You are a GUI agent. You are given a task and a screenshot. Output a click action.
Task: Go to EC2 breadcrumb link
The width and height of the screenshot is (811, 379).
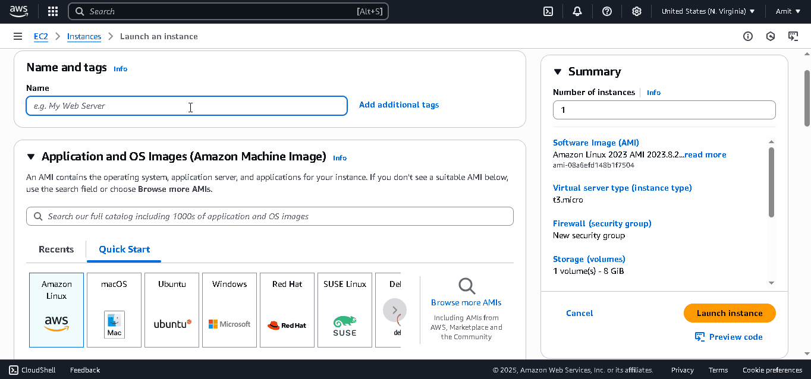(x=40, y=36)
